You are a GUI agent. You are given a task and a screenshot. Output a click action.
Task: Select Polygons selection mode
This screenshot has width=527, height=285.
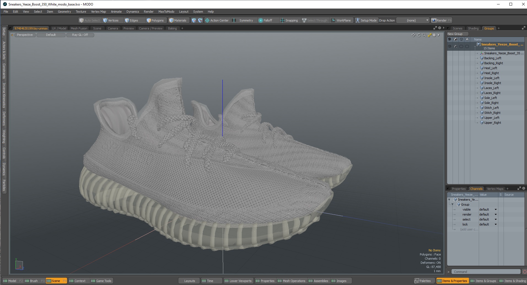click(155, 20)
